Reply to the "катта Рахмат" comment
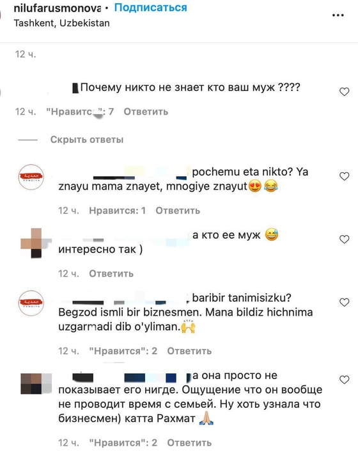The image size is (358, 454). point(189,442)
